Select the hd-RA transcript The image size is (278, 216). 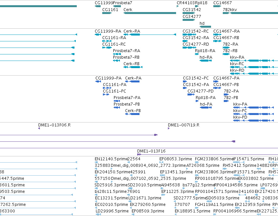[206, 61]
